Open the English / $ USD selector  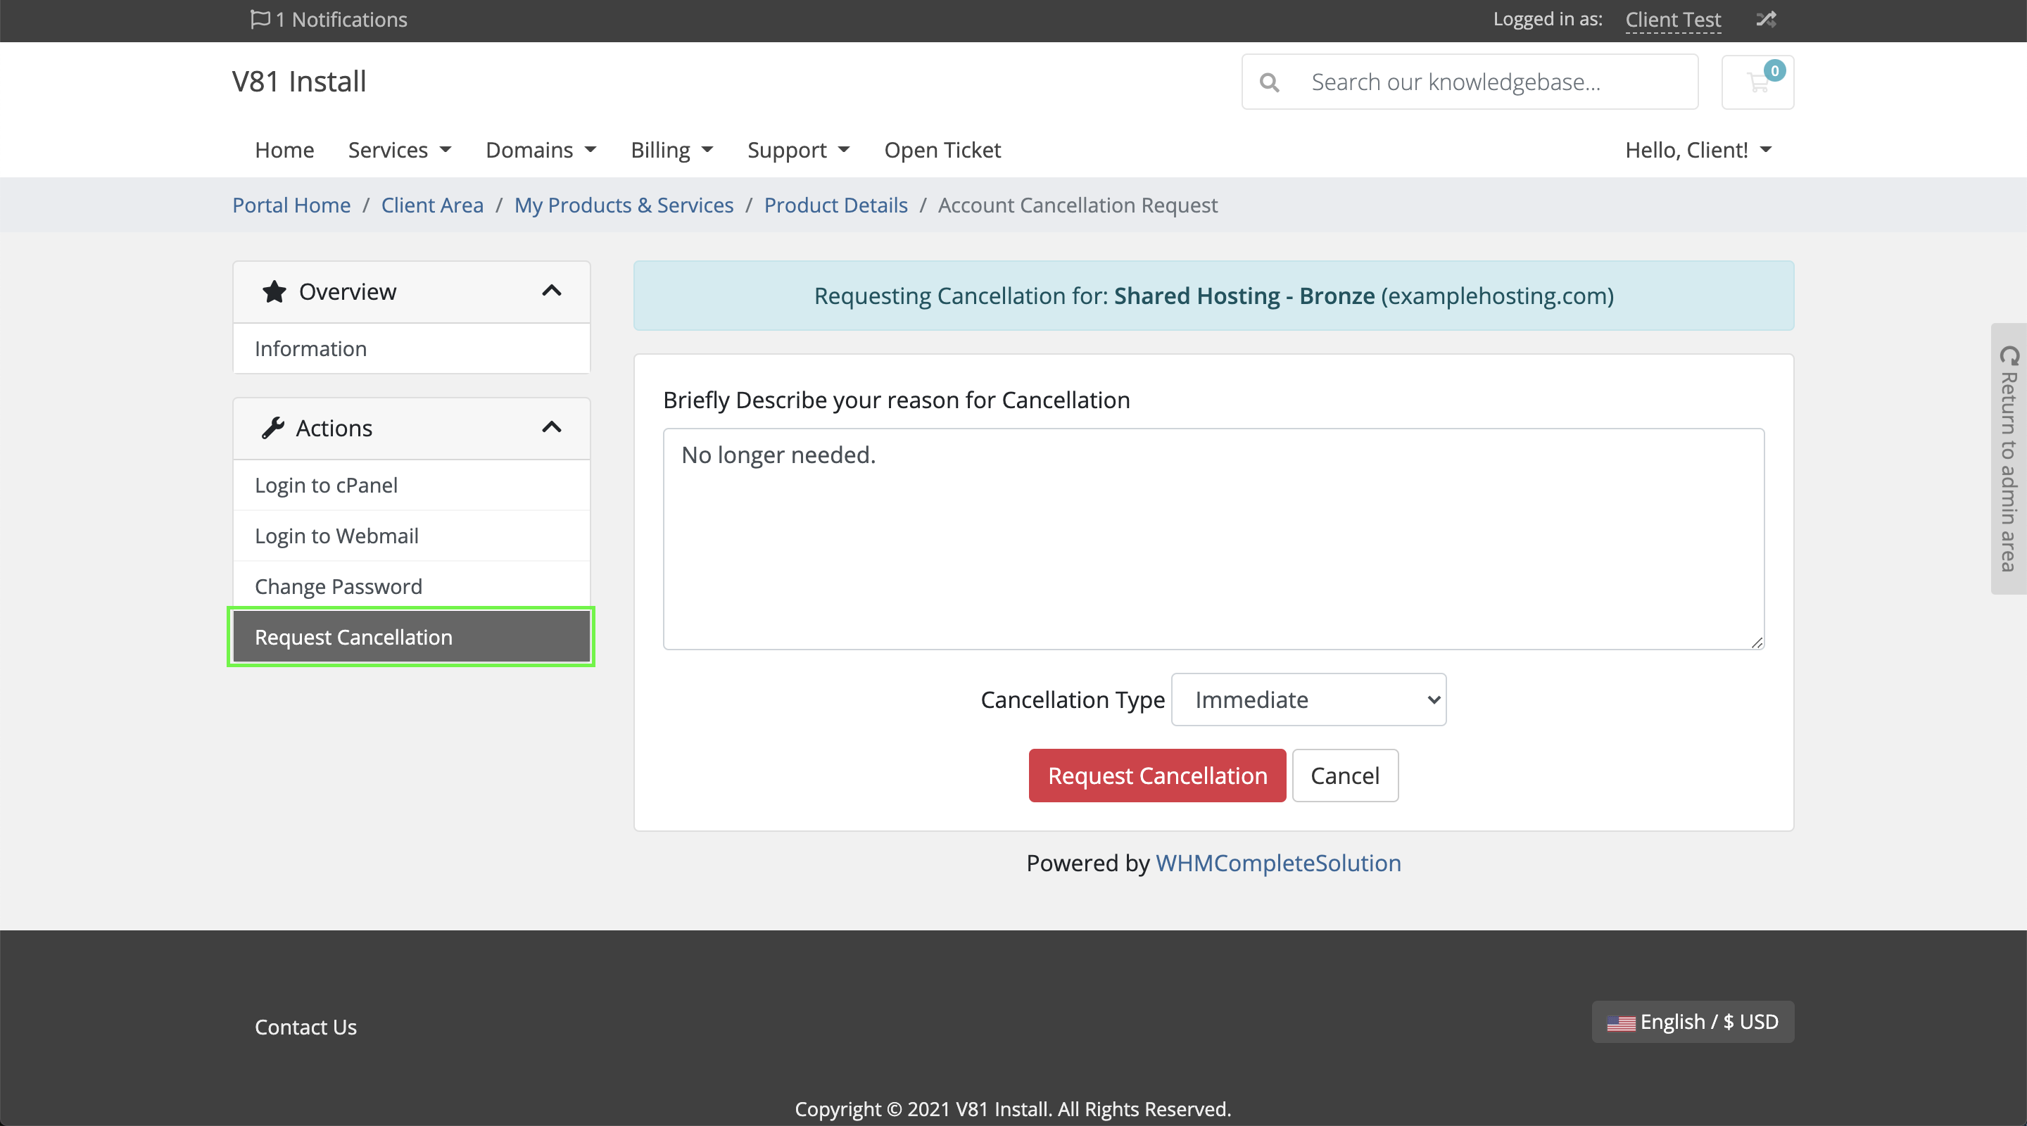(x=1693, y=1021)
